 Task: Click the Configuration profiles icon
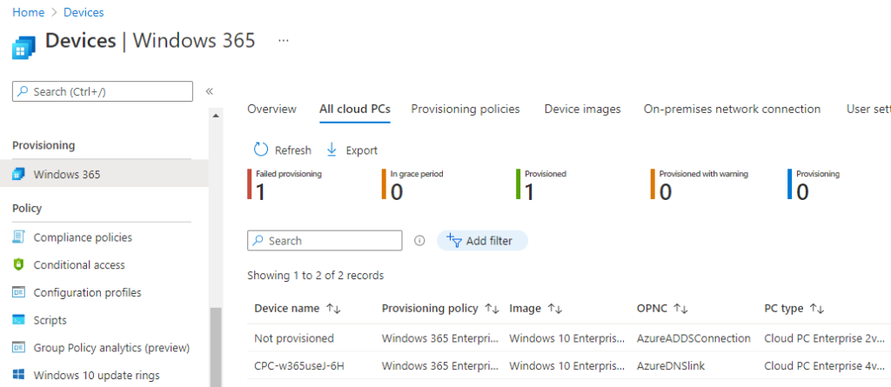18,292
